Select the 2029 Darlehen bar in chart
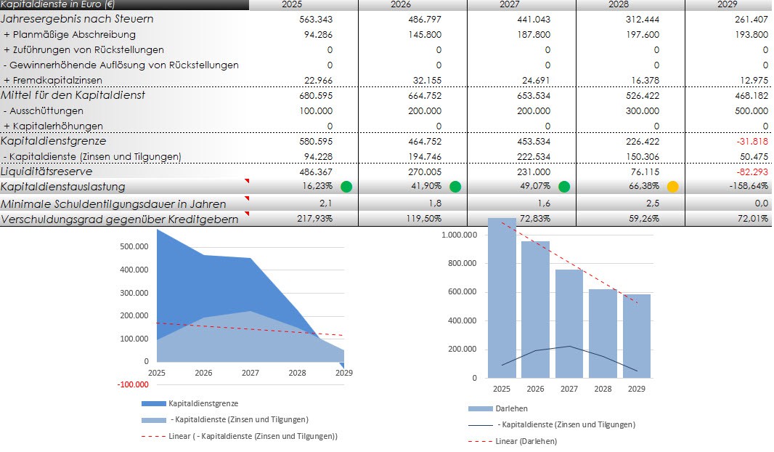This screenshot has height=452, width=774. point(636,336)
